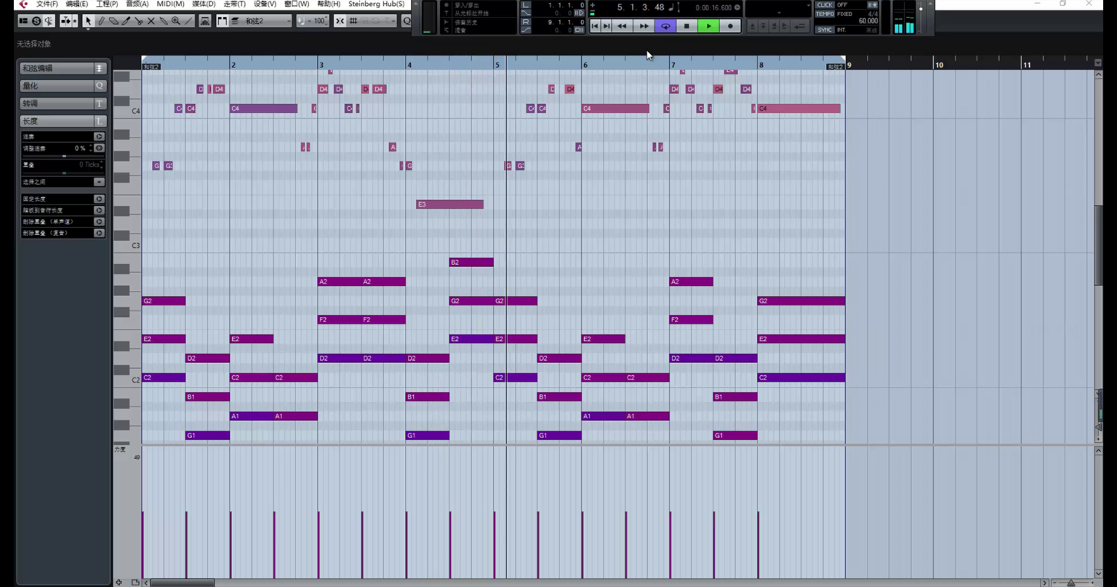Image resolution: width=1117 pixels, height=587 pixels.
Task: Toggle the R punch-out button
Action: (x=526, y=22)
